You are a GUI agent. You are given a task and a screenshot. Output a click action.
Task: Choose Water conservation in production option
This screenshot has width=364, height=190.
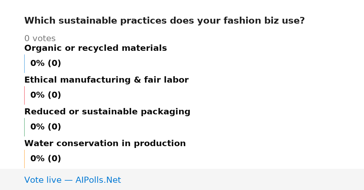pos(105,144)
